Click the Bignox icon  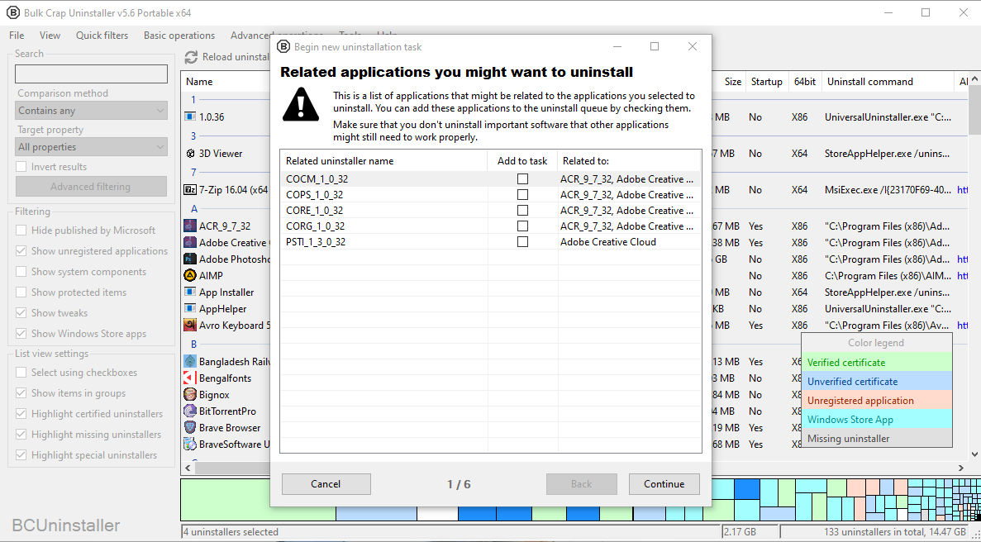pos(190,394)
